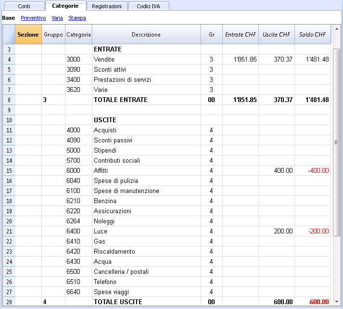
Task: Select row header number 15
Action: click(9, 170)
